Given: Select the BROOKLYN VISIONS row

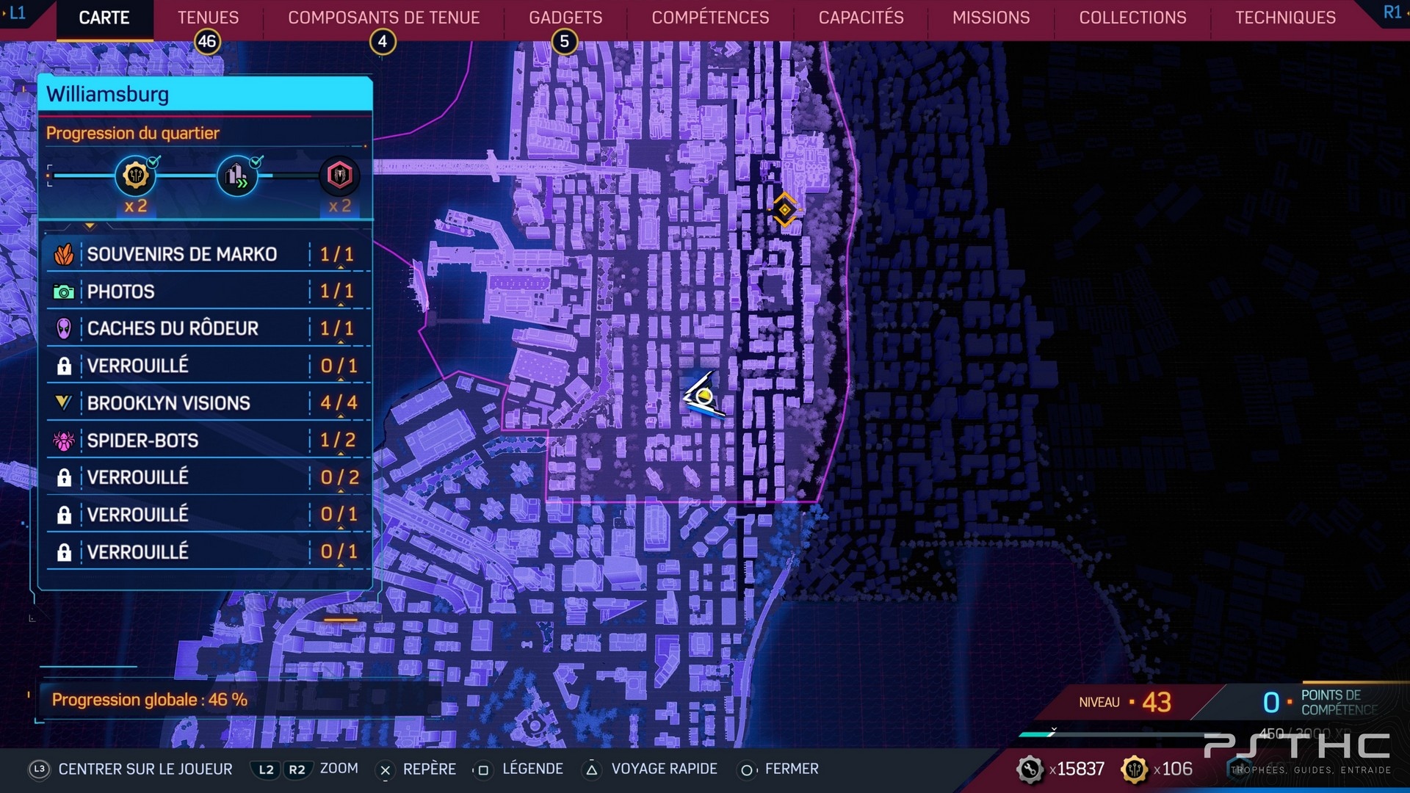Looking at the screenshot, I should click(208, 403).
